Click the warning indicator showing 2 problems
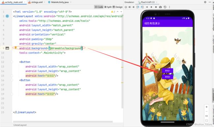The height and width of the screenshot is (127, 214). (x=113, y=12)
